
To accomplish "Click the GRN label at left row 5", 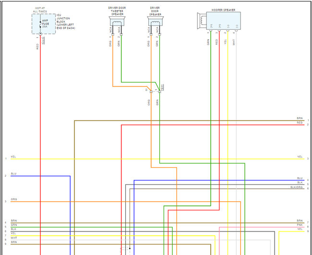I will coord(14,225).
